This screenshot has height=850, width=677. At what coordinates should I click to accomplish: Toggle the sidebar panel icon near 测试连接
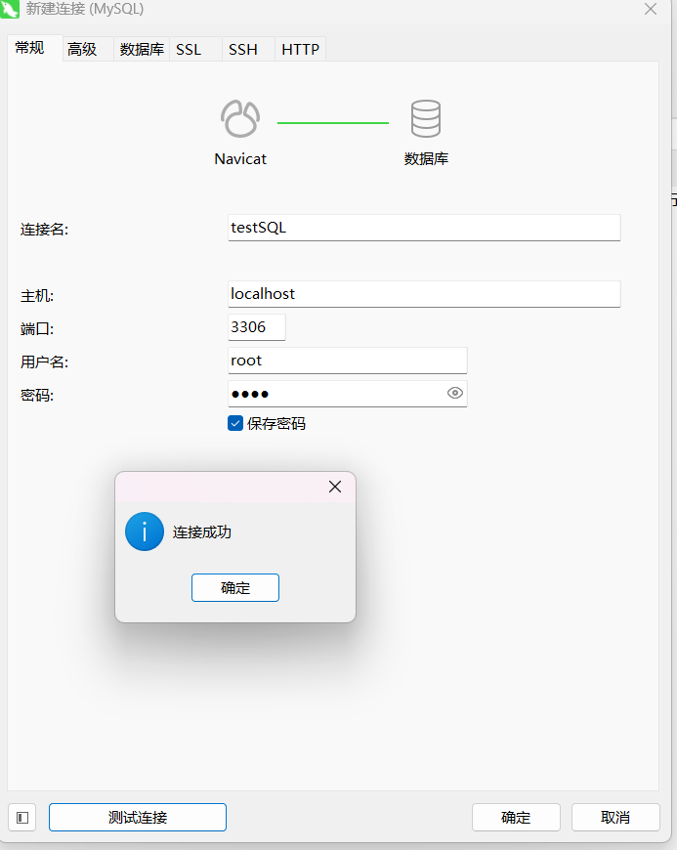point(22,818)
